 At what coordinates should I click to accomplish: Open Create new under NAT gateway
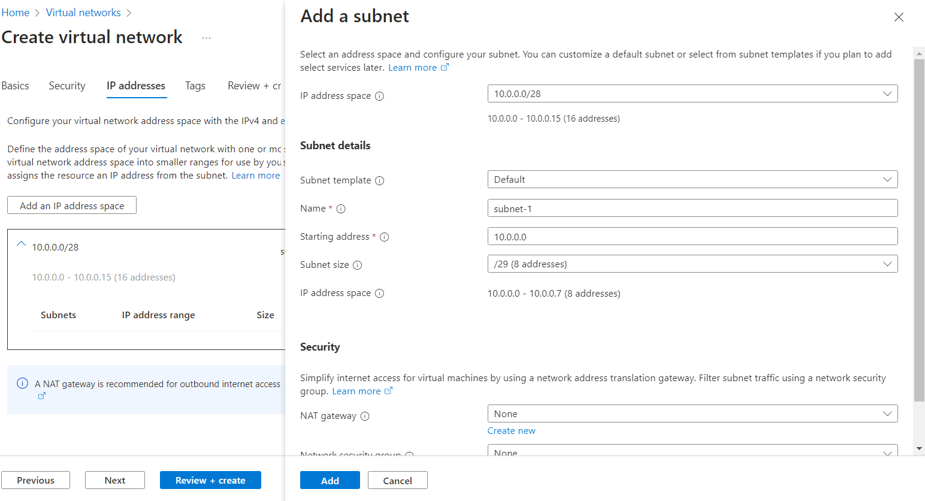[511, 430]
